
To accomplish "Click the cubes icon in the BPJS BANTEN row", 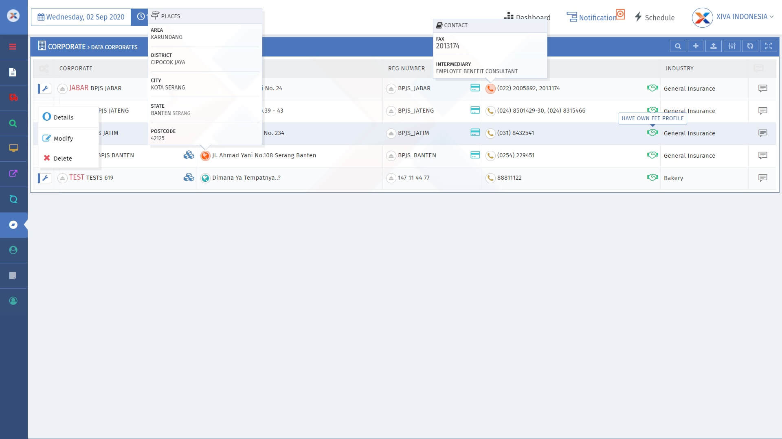I will (x=189, y=155).
